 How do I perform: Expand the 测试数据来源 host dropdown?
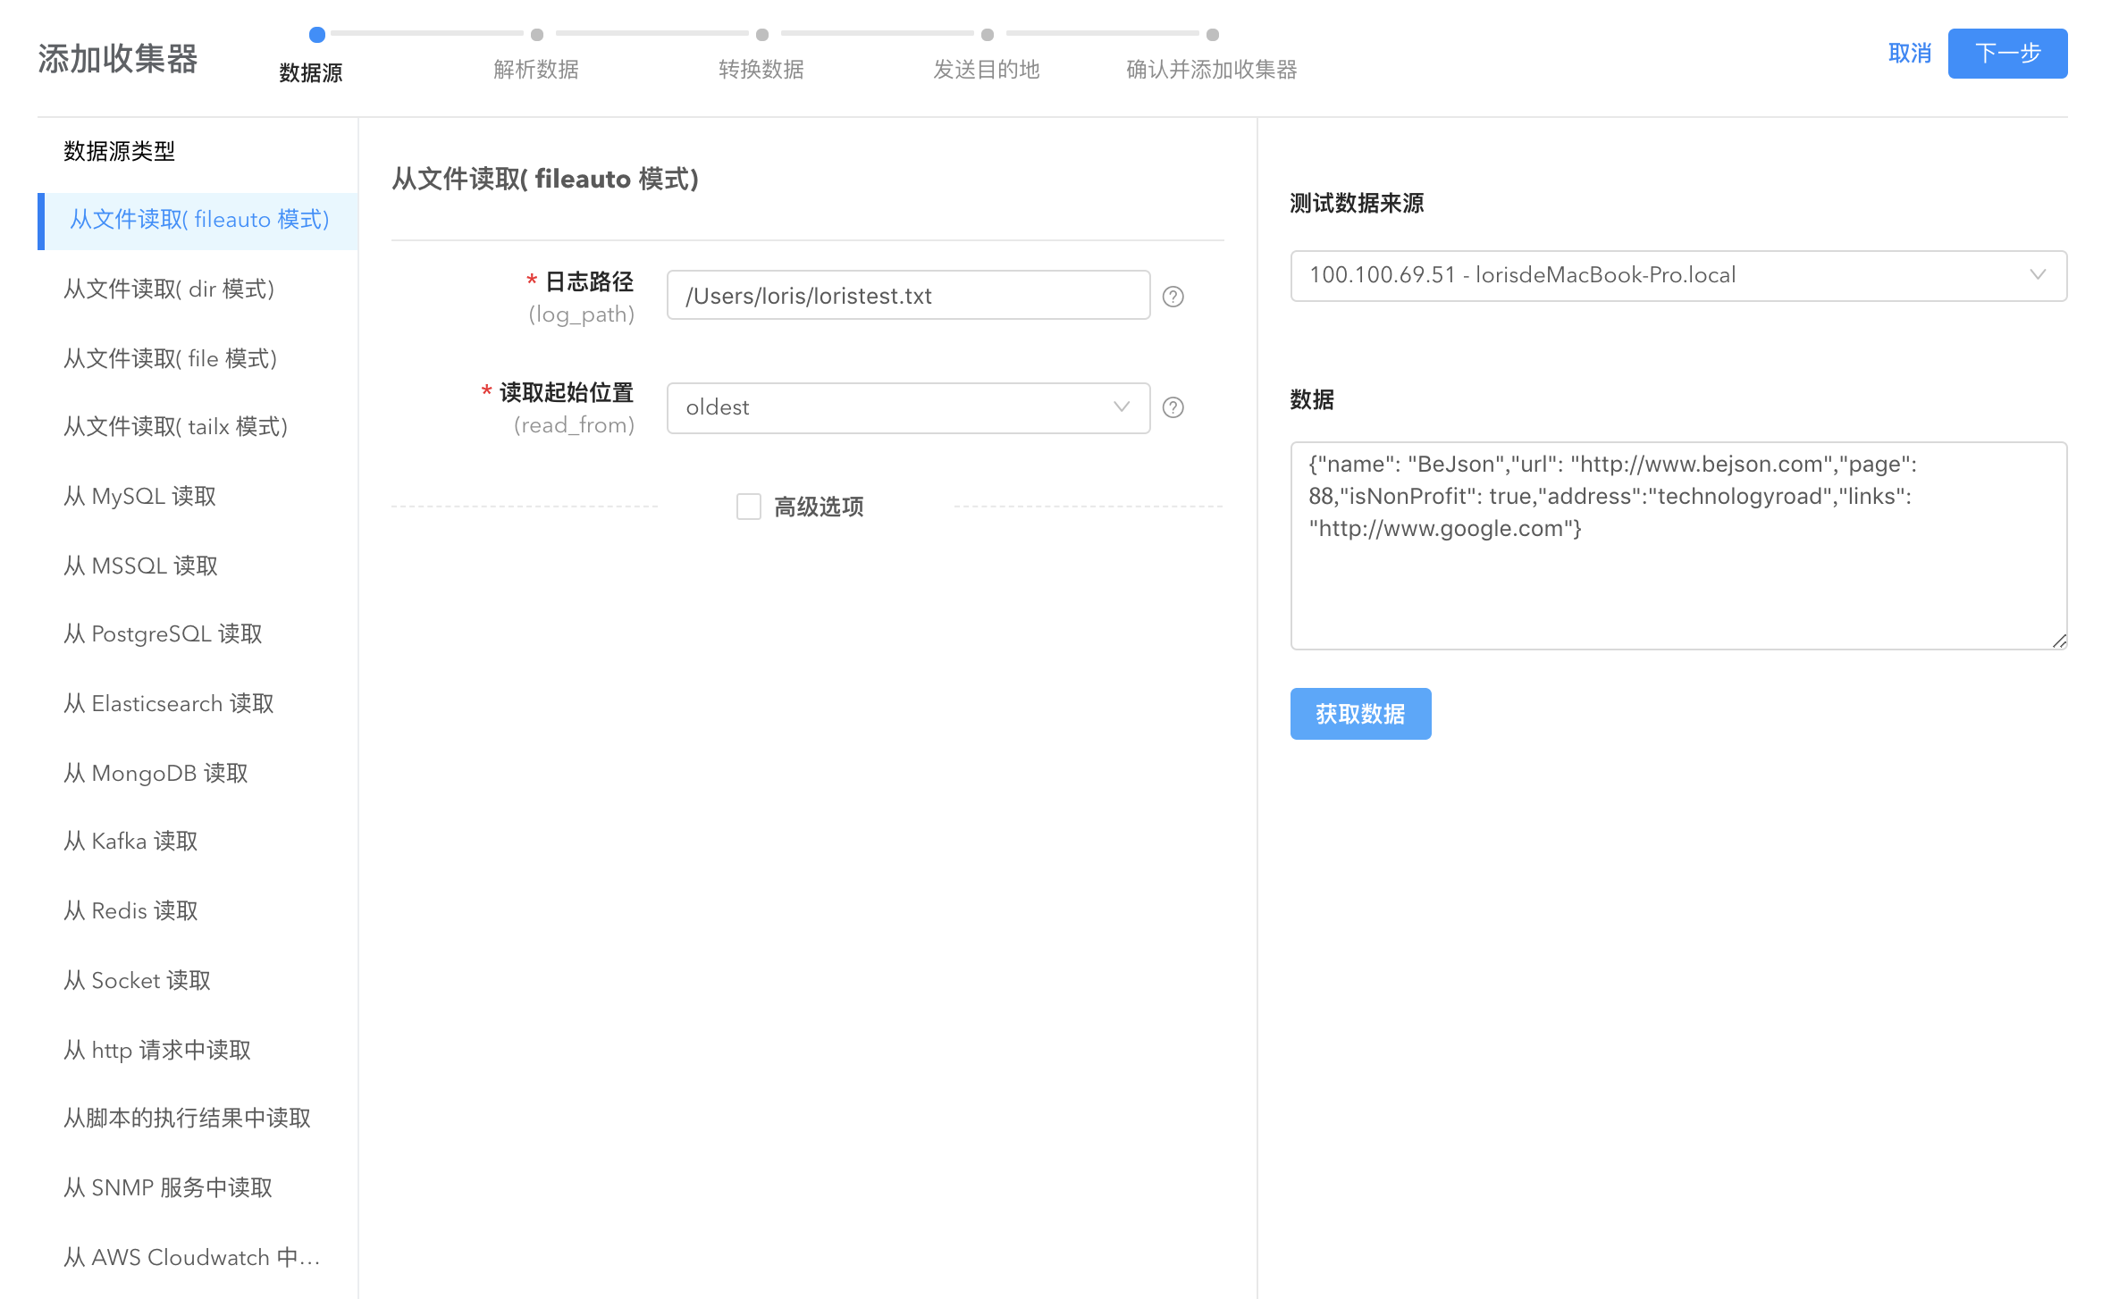(x=1677, y=275)
